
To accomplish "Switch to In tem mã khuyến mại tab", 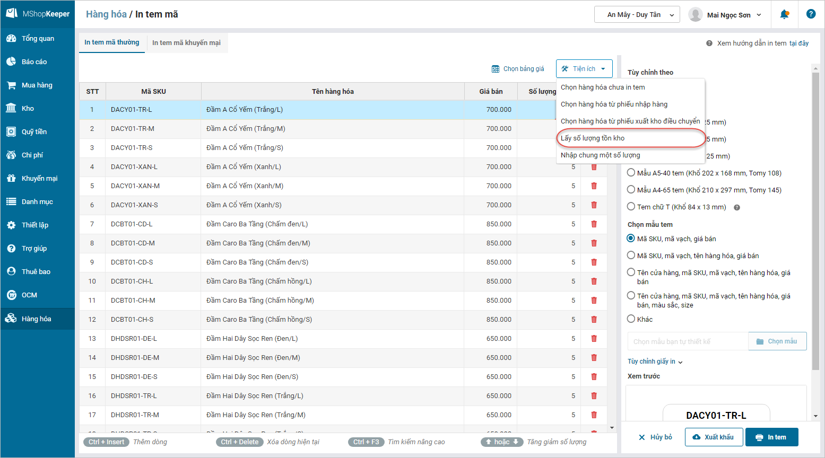I will coord(186,43).
